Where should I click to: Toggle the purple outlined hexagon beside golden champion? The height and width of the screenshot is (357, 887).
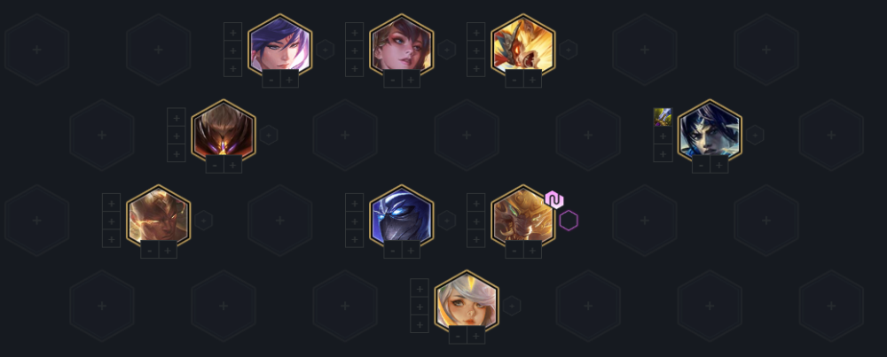tap(569, 221)
